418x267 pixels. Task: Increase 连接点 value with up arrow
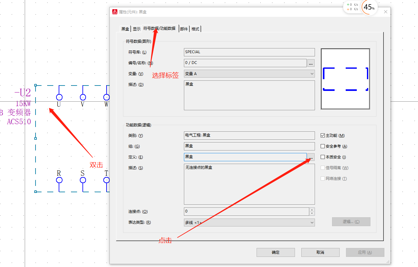click(312, 210)
